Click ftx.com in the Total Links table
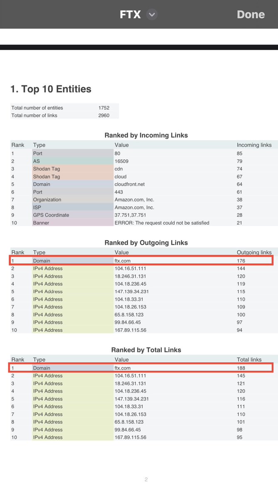This screenshot has height=499, width=278. click(123, 368)
